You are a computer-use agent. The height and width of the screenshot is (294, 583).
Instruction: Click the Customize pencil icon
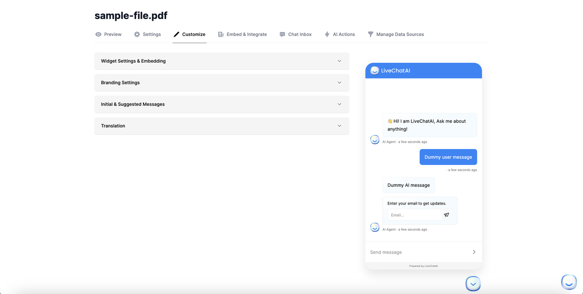[176, 34]
